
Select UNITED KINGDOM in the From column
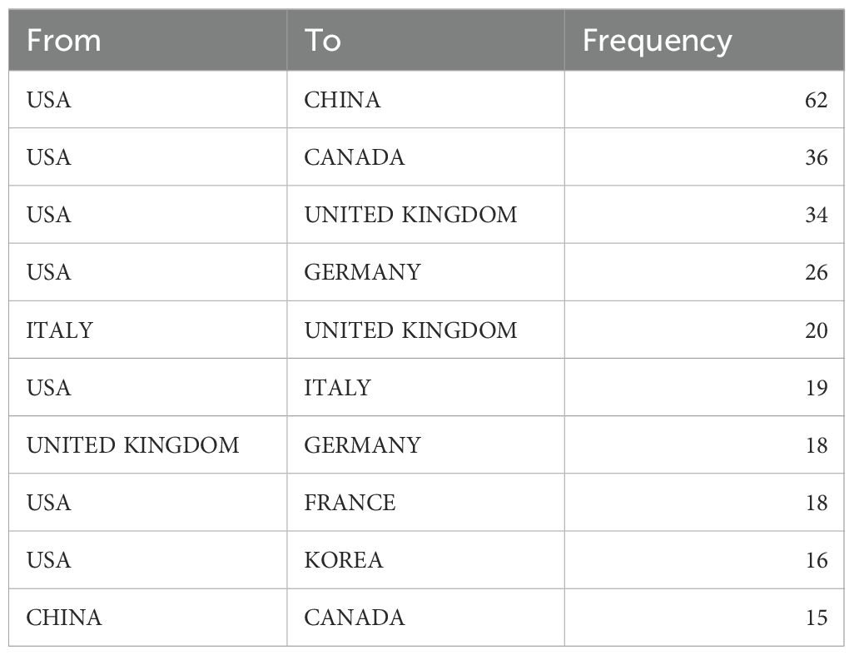tap(132, 445)
